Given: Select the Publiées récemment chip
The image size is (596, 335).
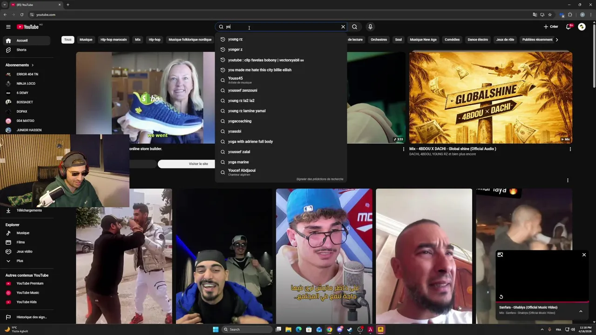Looking at the screenshot, I should 537,40.
